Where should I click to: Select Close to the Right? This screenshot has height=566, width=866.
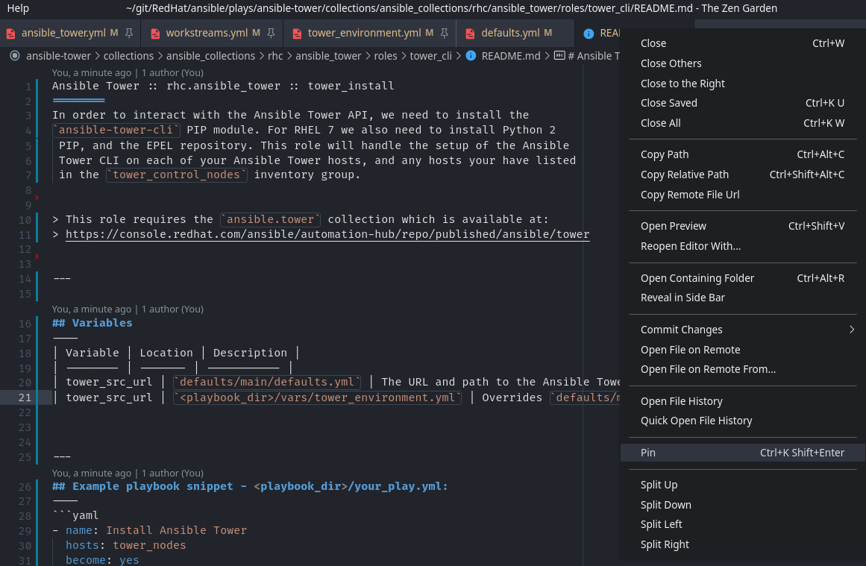(x=742, y=84)
